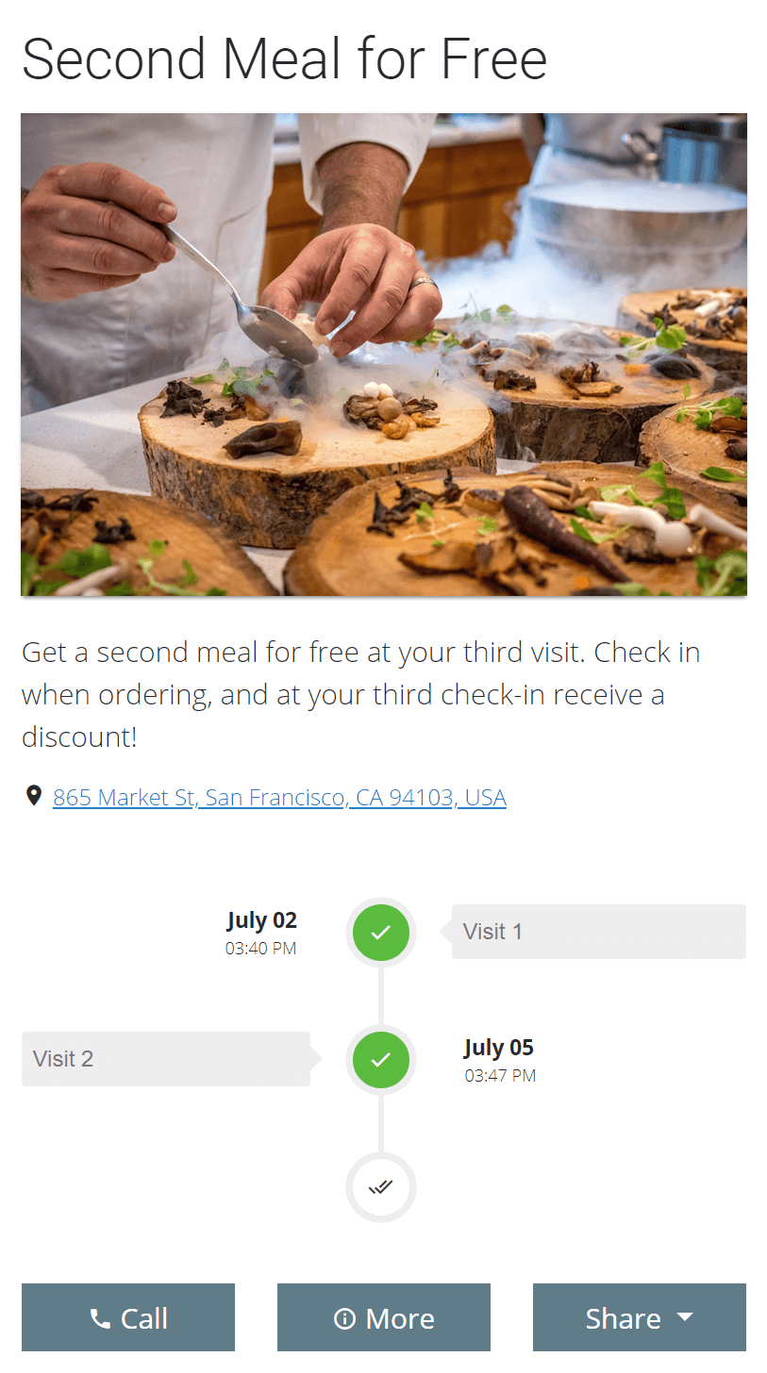
Task: Click the 03:47 PM check-in time
Action: click(x=500, y=1076)
